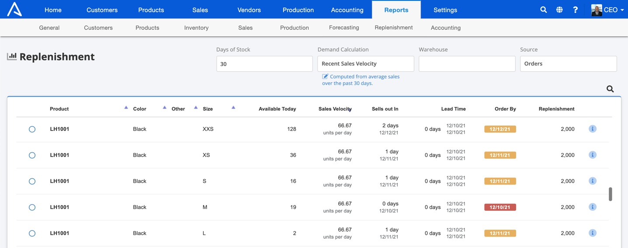Open the Demand Calculation dropdown
The image size is (628, 248).
click(x=366, y=63)
